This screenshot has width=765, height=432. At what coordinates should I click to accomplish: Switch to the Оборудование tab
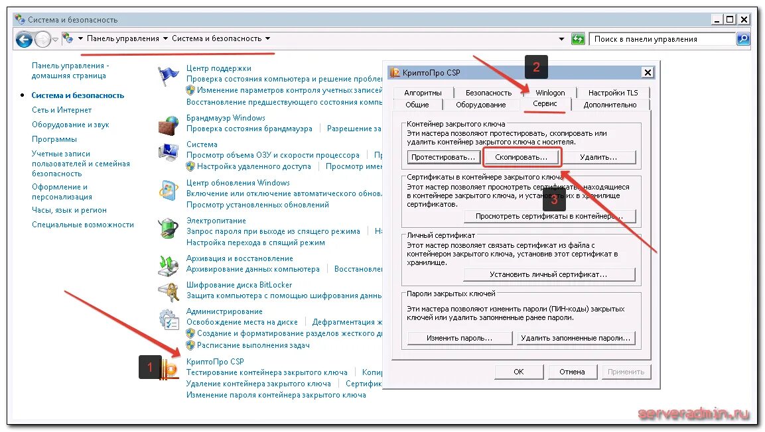(x=480, y=105)
